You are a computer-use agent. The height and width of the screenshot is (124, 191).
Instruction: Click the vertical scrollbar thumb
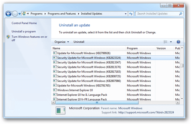click(x=182, y=66)
